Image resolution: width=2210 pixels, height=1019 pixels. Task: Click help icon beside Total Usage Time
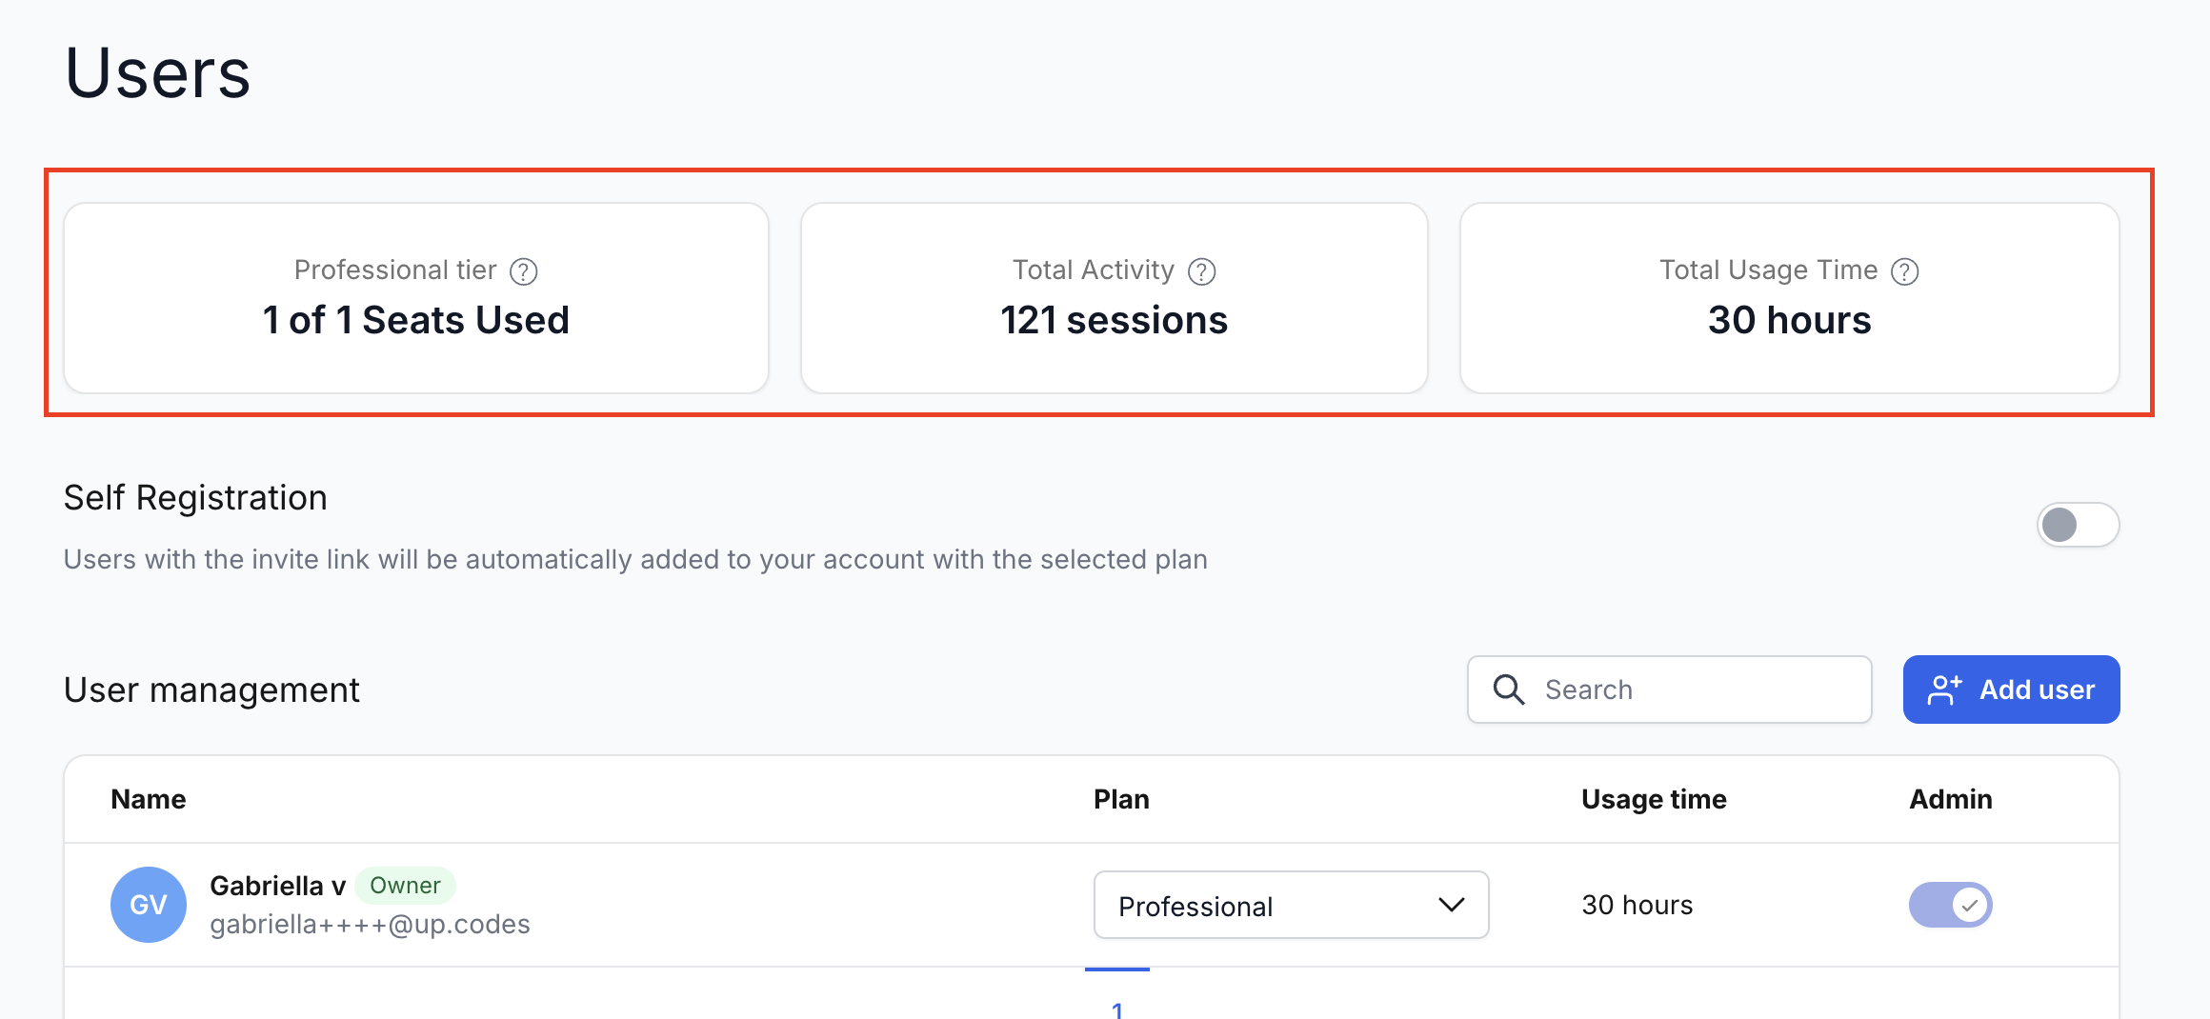[x=1905, y=271]
